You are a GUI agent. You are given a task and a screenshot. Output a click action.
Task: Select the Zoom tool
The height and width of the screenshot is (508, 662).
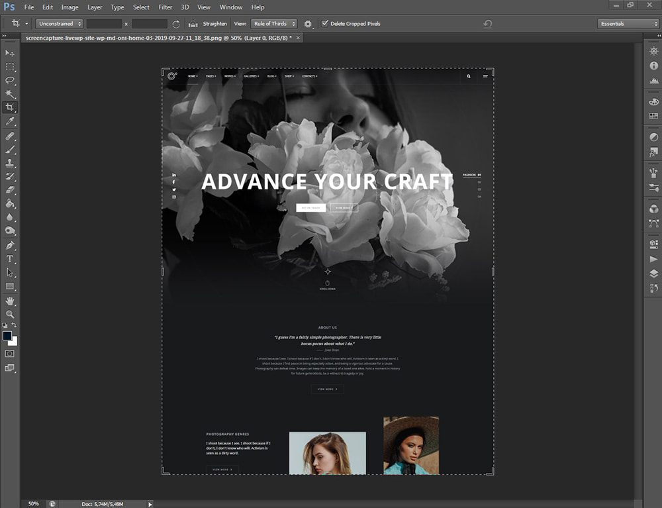click(10, 314)
